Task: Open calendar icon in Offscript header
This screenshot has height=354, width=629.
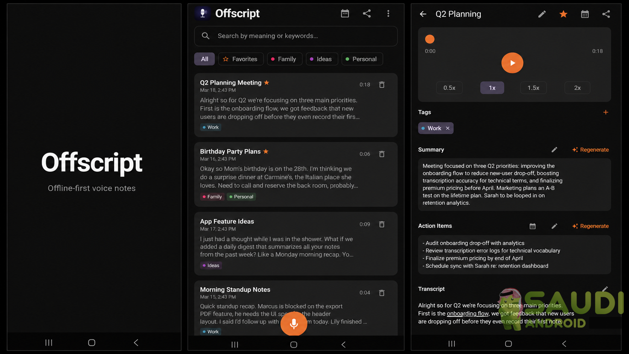Action: 345,14
